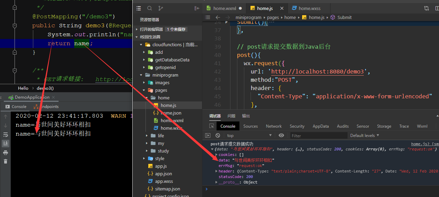Expand the life folder
The height and width of the screenshot is (197, 439).
point(147,136)
